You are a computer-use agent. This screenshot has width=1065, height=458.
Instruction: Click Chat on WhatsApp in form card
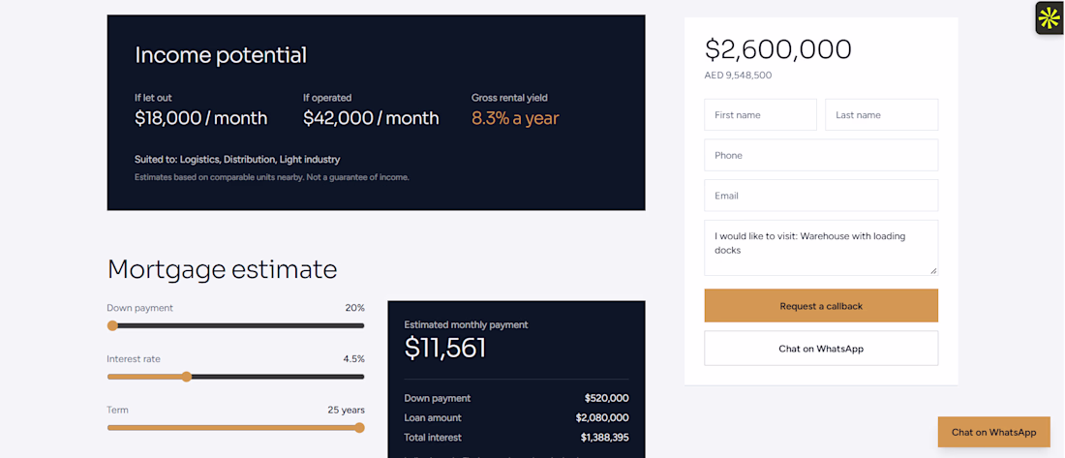point(821,349)
